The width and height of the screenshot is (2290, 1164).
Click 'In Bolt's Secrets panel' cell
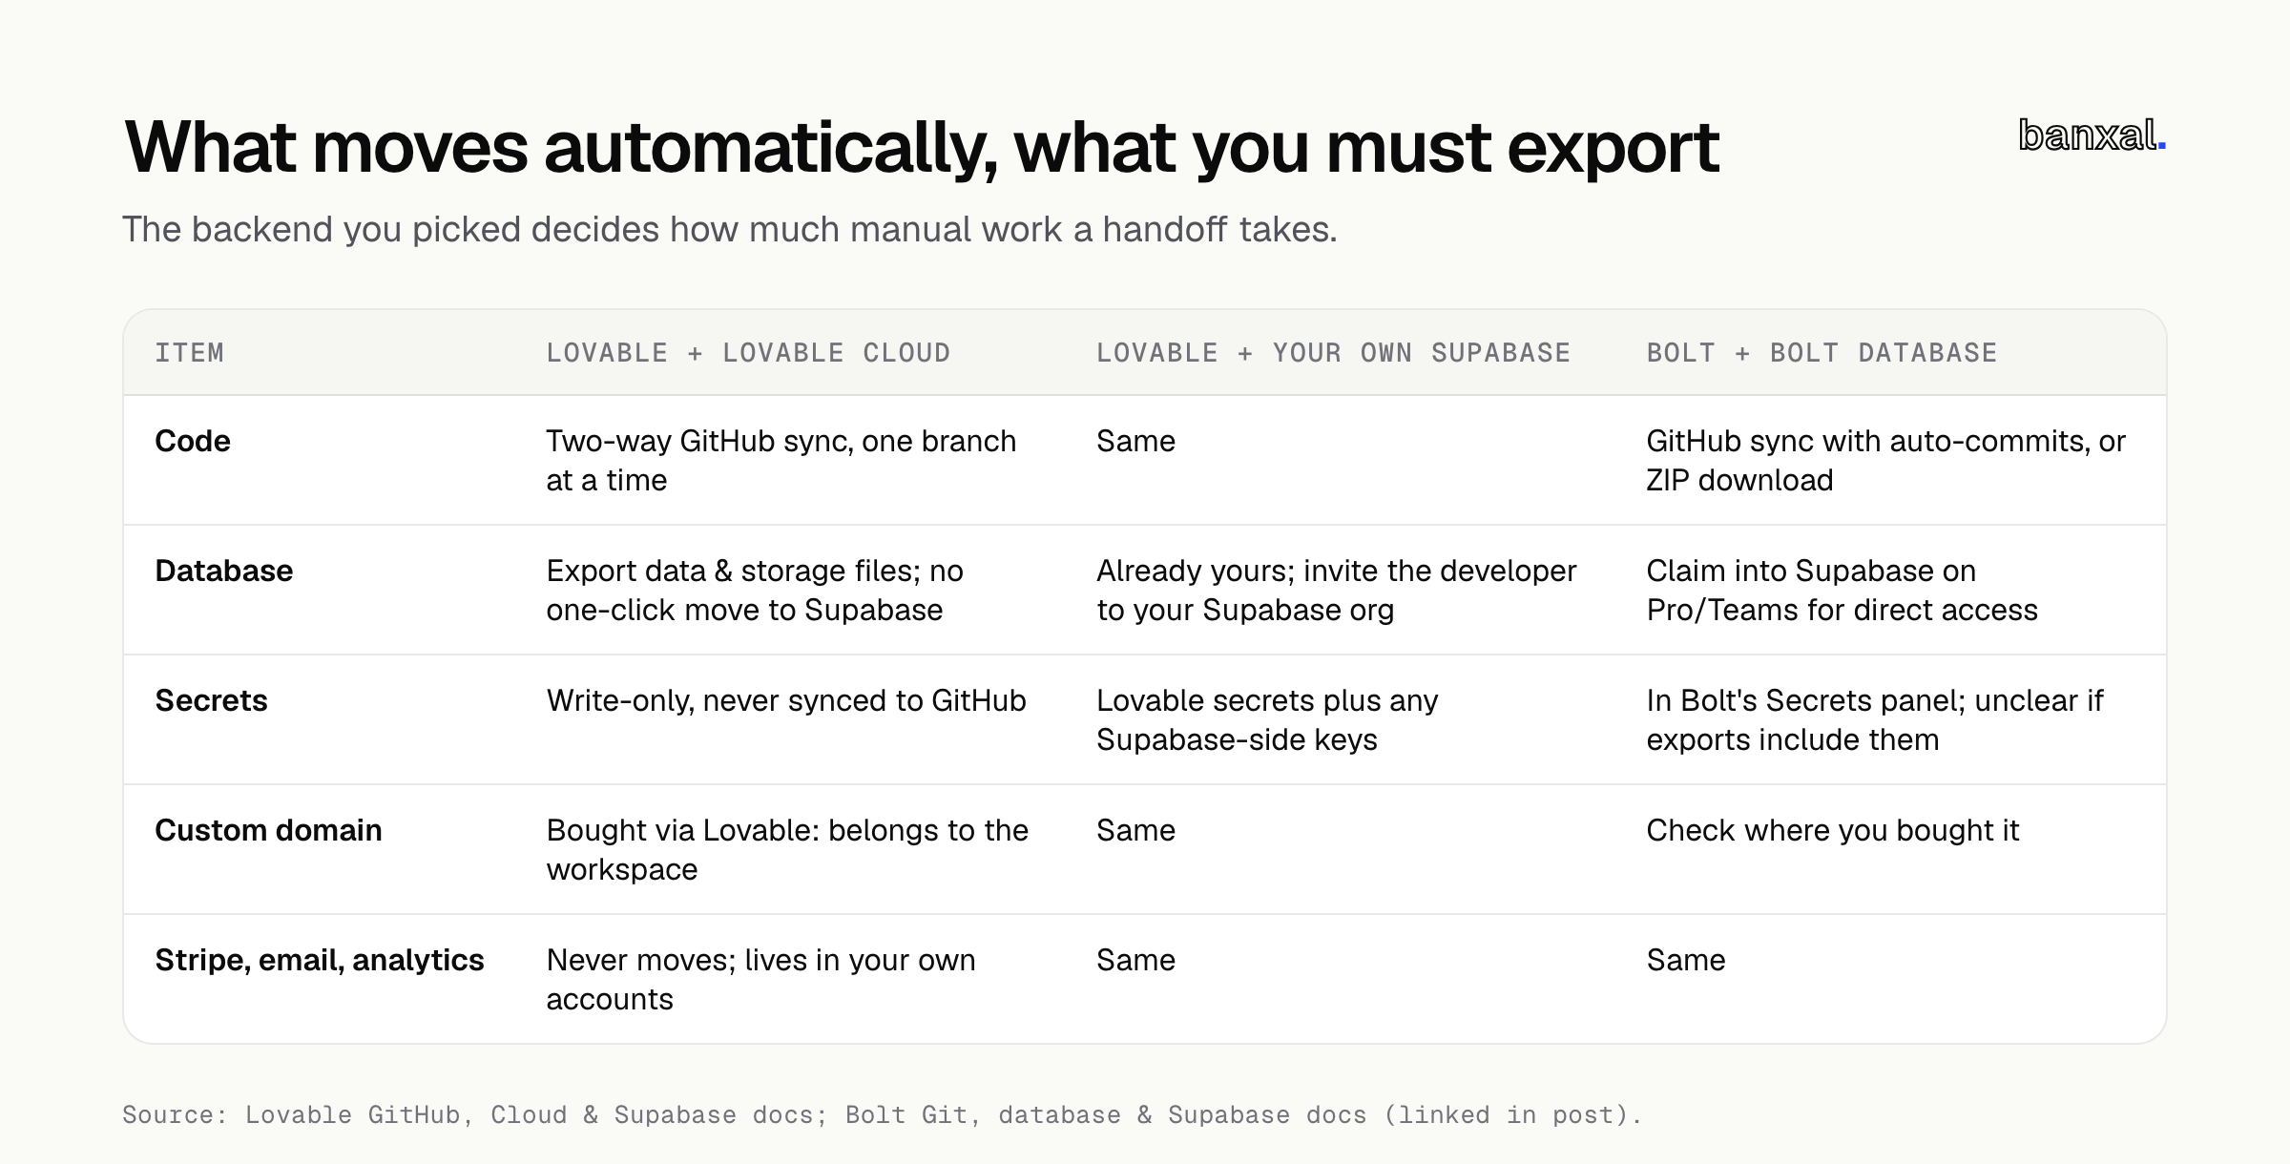[1875, 720]
